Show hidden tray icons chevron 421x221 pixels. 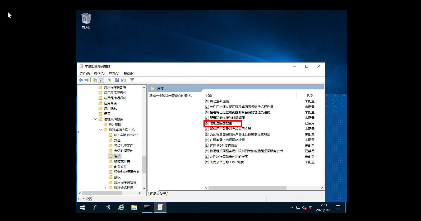pyautogui.click(x=292, y=208)
